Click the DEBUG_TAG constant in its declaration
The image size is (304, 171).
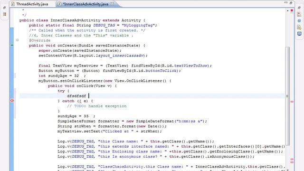(104, 25)
